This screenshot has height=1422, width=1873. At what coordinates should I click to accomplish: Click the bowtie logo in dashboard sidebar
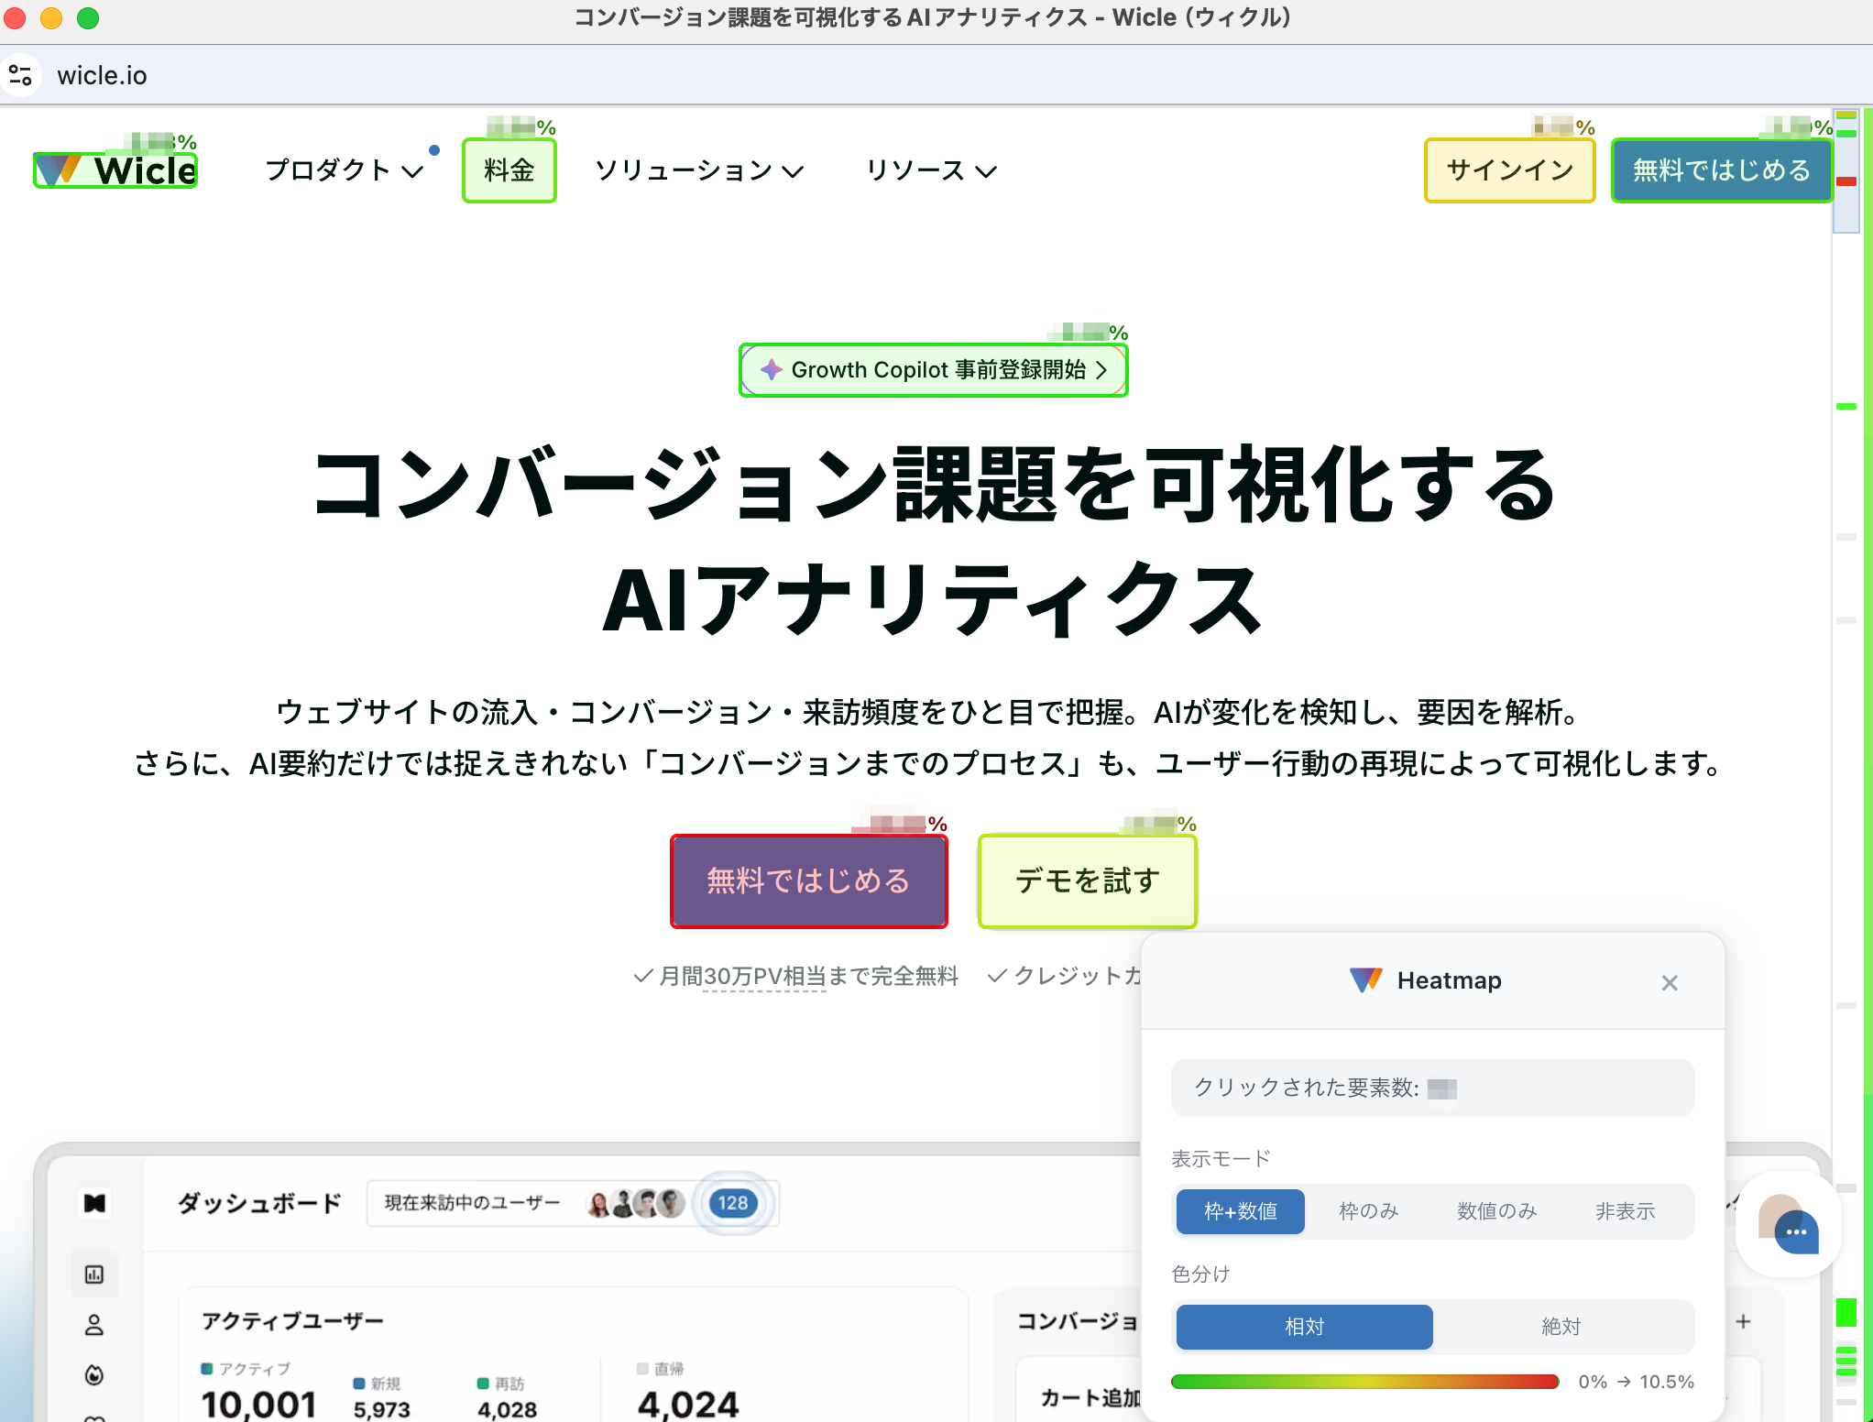94,1203
